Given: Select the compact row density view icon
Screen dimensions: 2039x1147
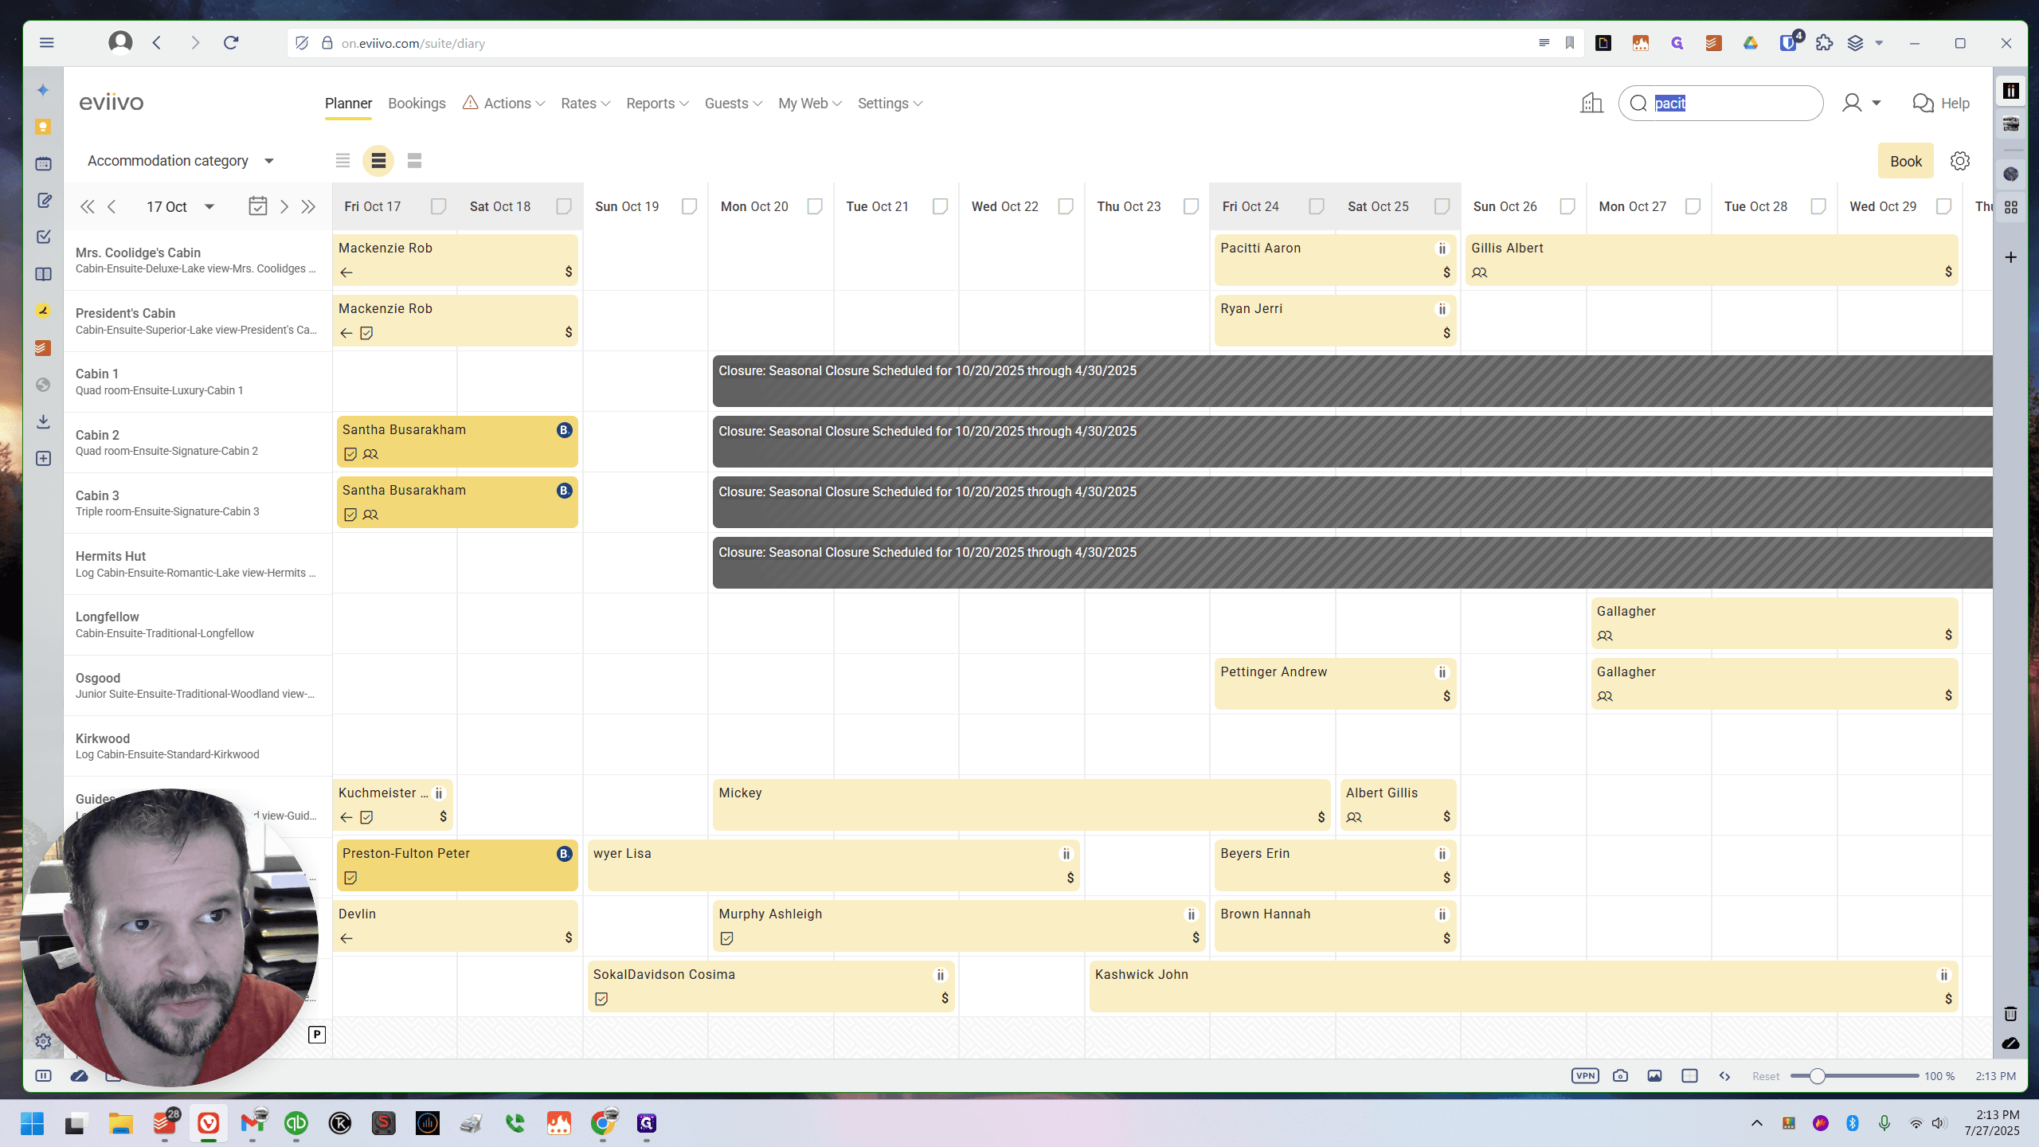Looking at the screenshot, I should point(342,161).
